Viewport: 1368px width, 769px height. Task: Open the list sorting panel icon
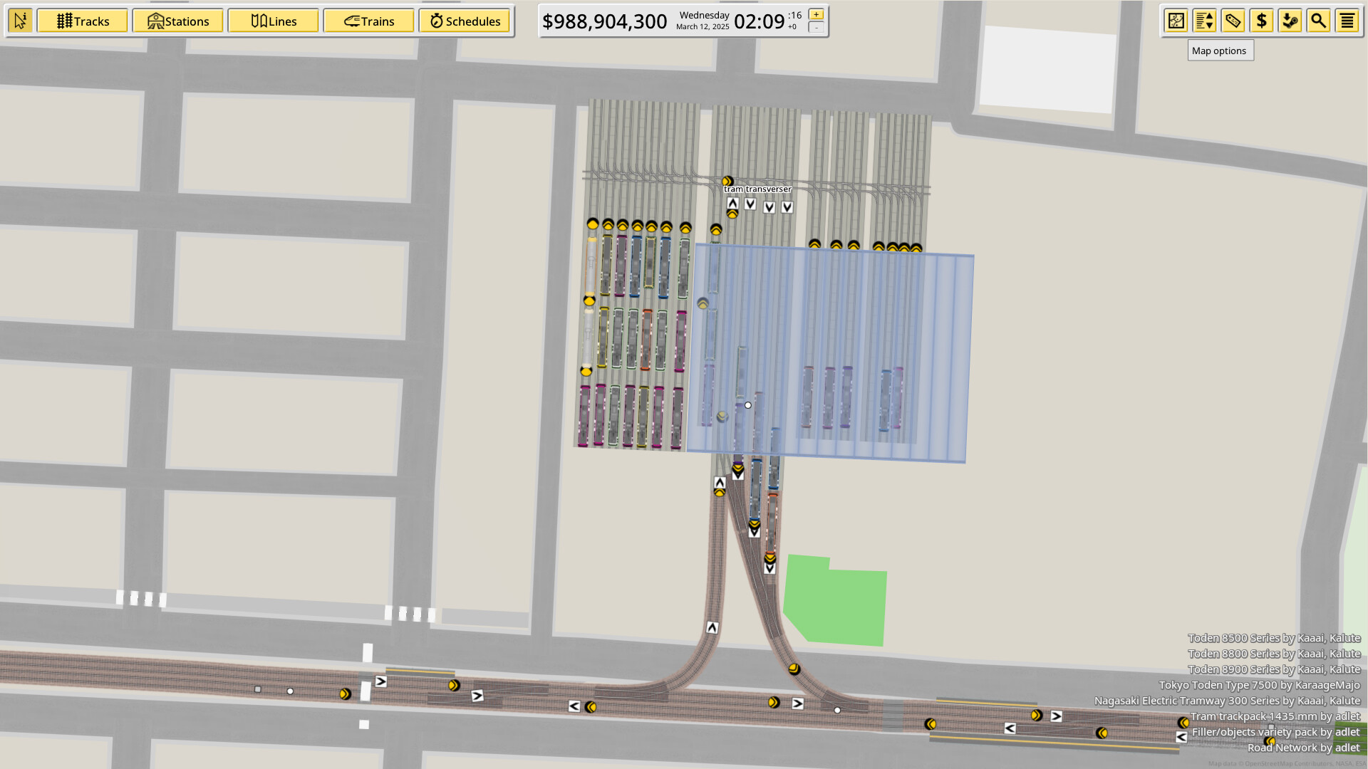(1204, 21)
